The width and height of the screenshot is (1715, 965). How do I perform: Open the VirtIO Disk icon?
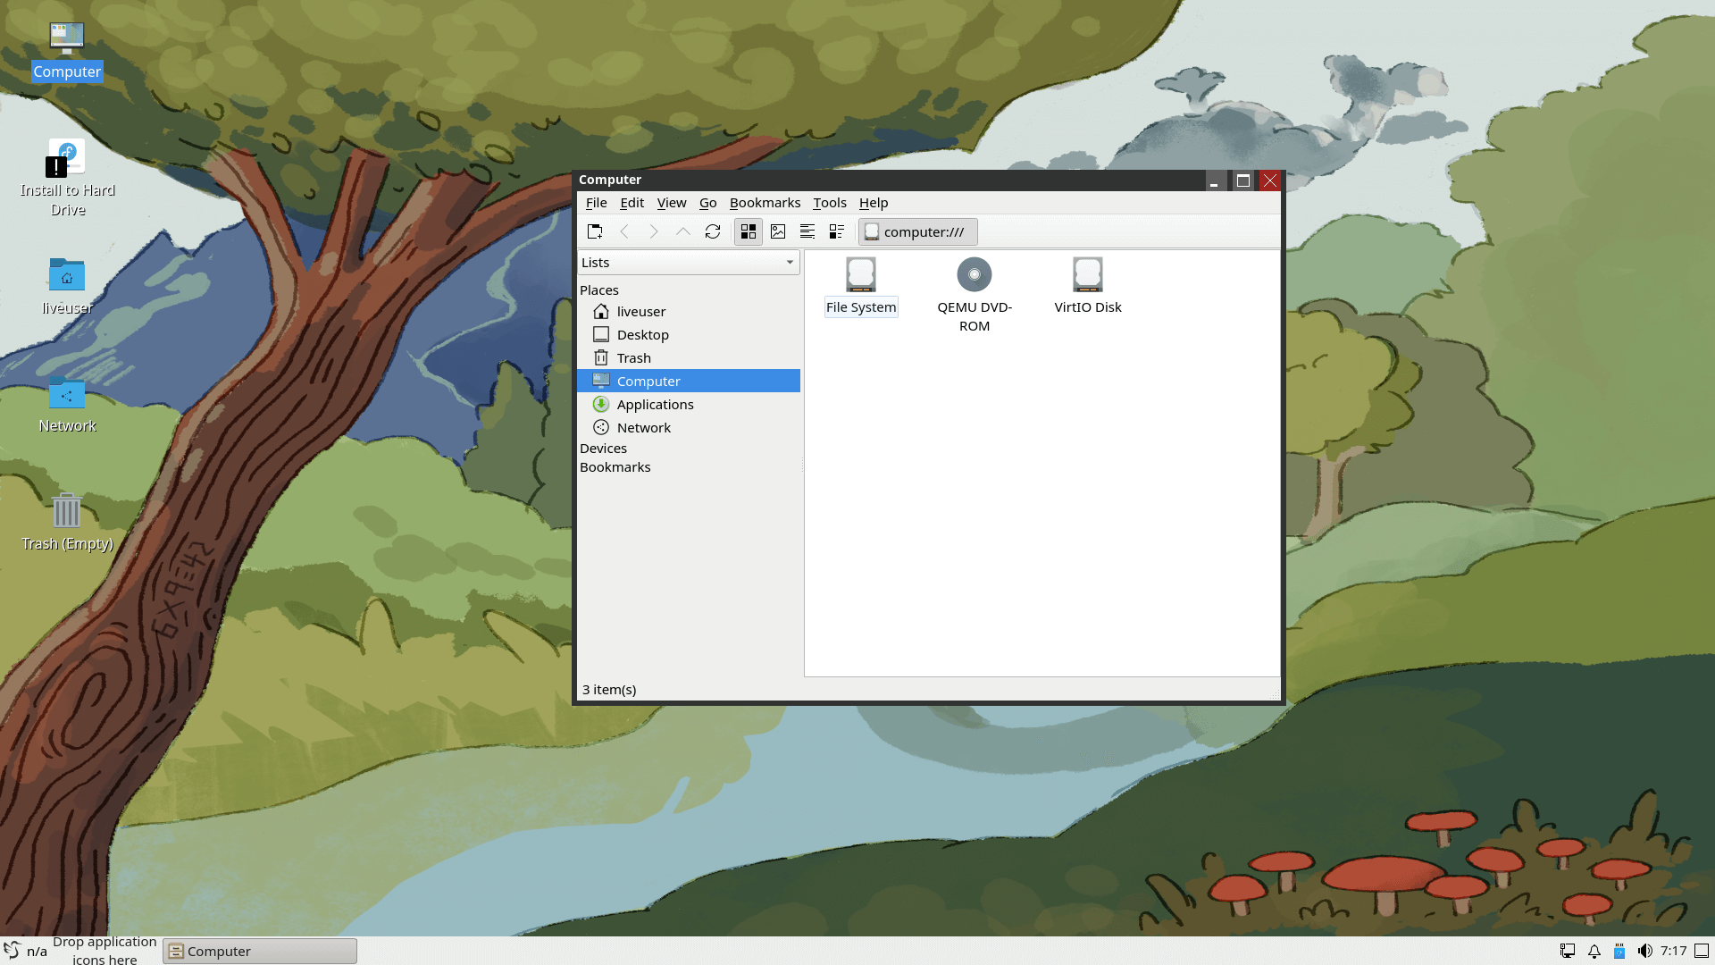pos(1087,275)
